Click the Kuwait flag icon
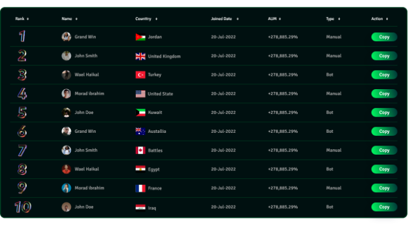 point(140,112)
